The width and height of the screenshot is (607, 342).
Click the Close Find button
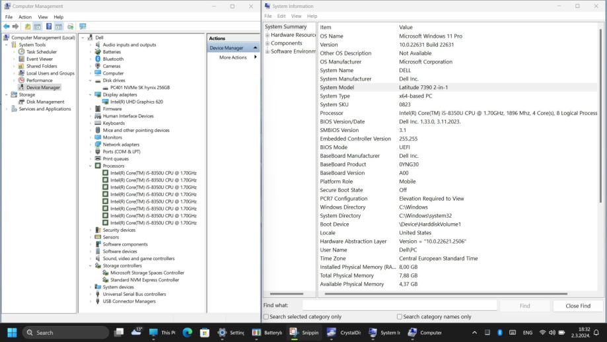[578, 306]
